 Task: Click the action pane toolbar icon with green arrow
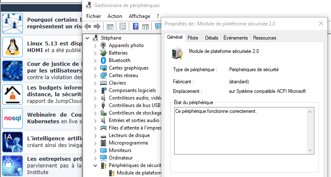[x=145, y=27]
